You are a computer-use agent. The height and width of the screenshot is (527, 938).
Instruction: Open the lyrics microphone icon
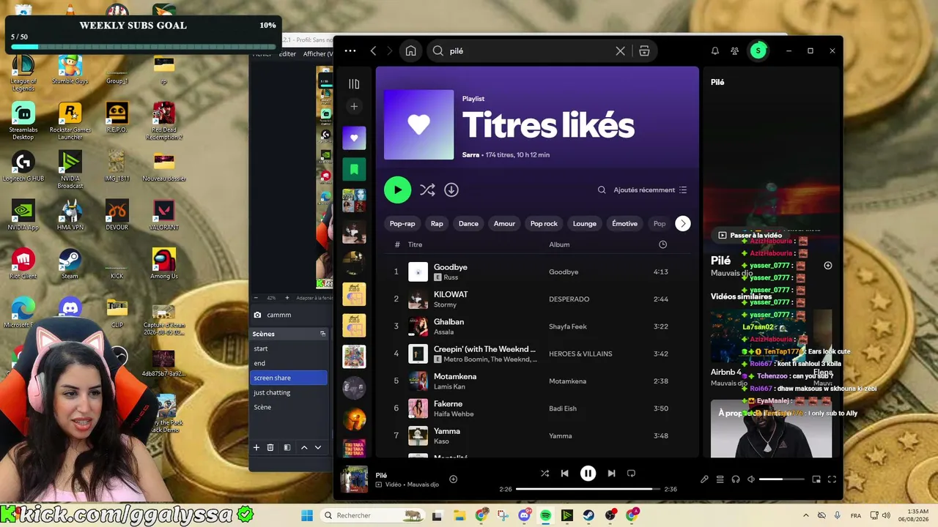[704, 479]
